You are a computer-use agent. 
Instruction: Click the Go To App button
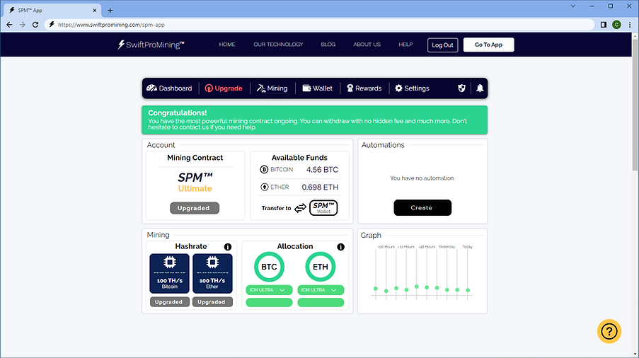click(488, 45)
